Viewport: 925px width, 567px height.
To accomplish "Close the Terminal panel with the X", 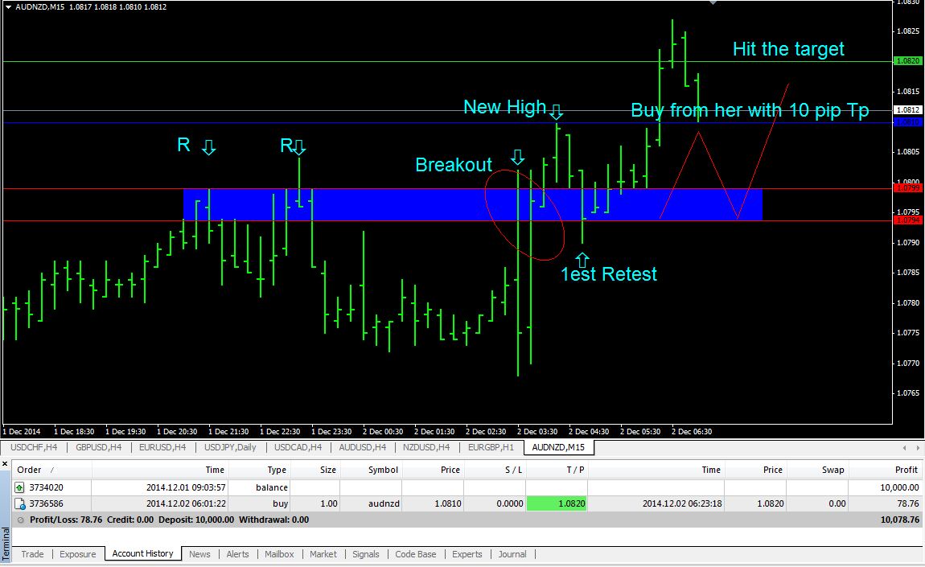I will point(6,464).
